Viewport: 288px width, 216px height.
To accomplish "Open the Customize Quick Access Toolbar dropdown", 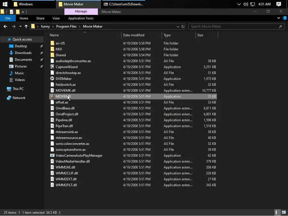I will (23, 12).
